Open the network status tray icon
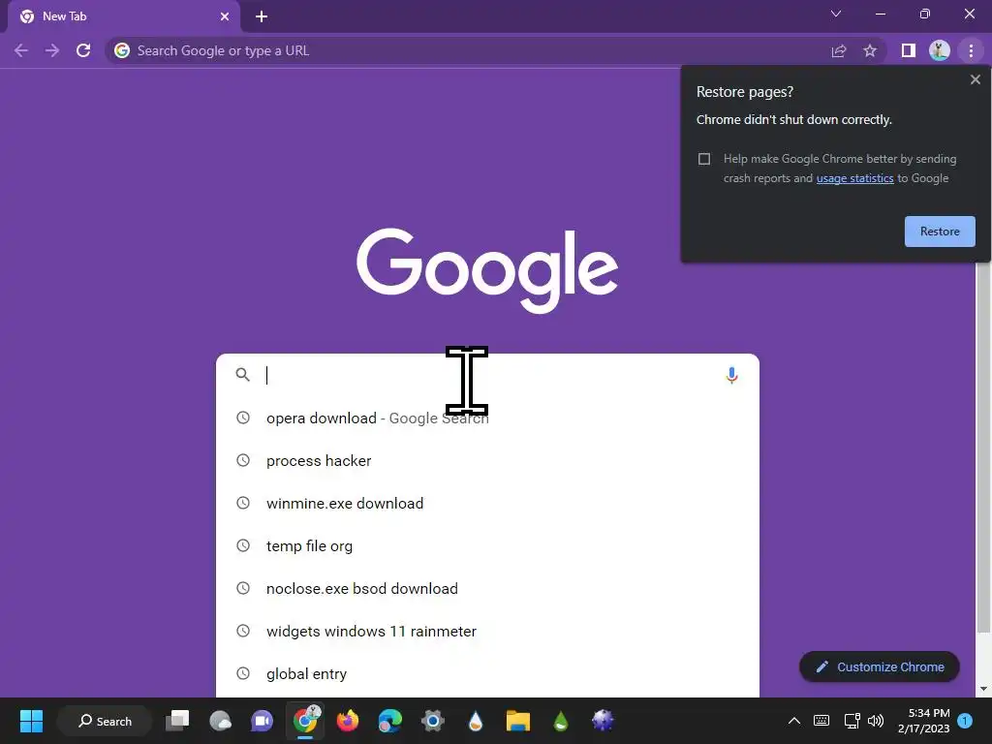Image resolution: width=992 pixels, height=744 pixels. 852,721
